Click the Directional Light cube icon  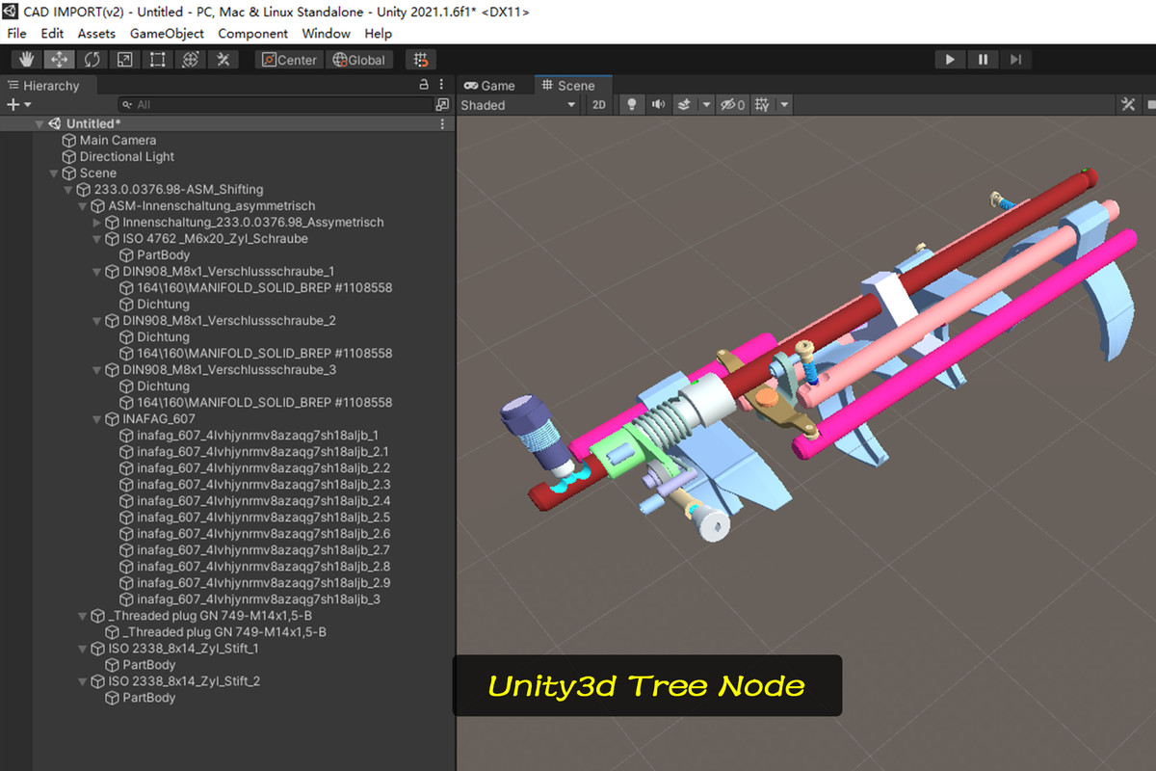point(69,156)
